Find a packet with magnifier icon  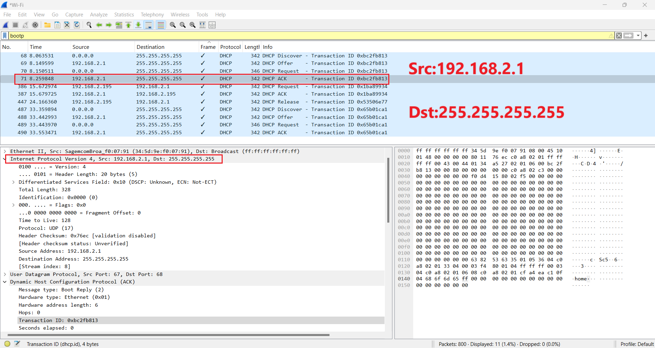(89, 25)
